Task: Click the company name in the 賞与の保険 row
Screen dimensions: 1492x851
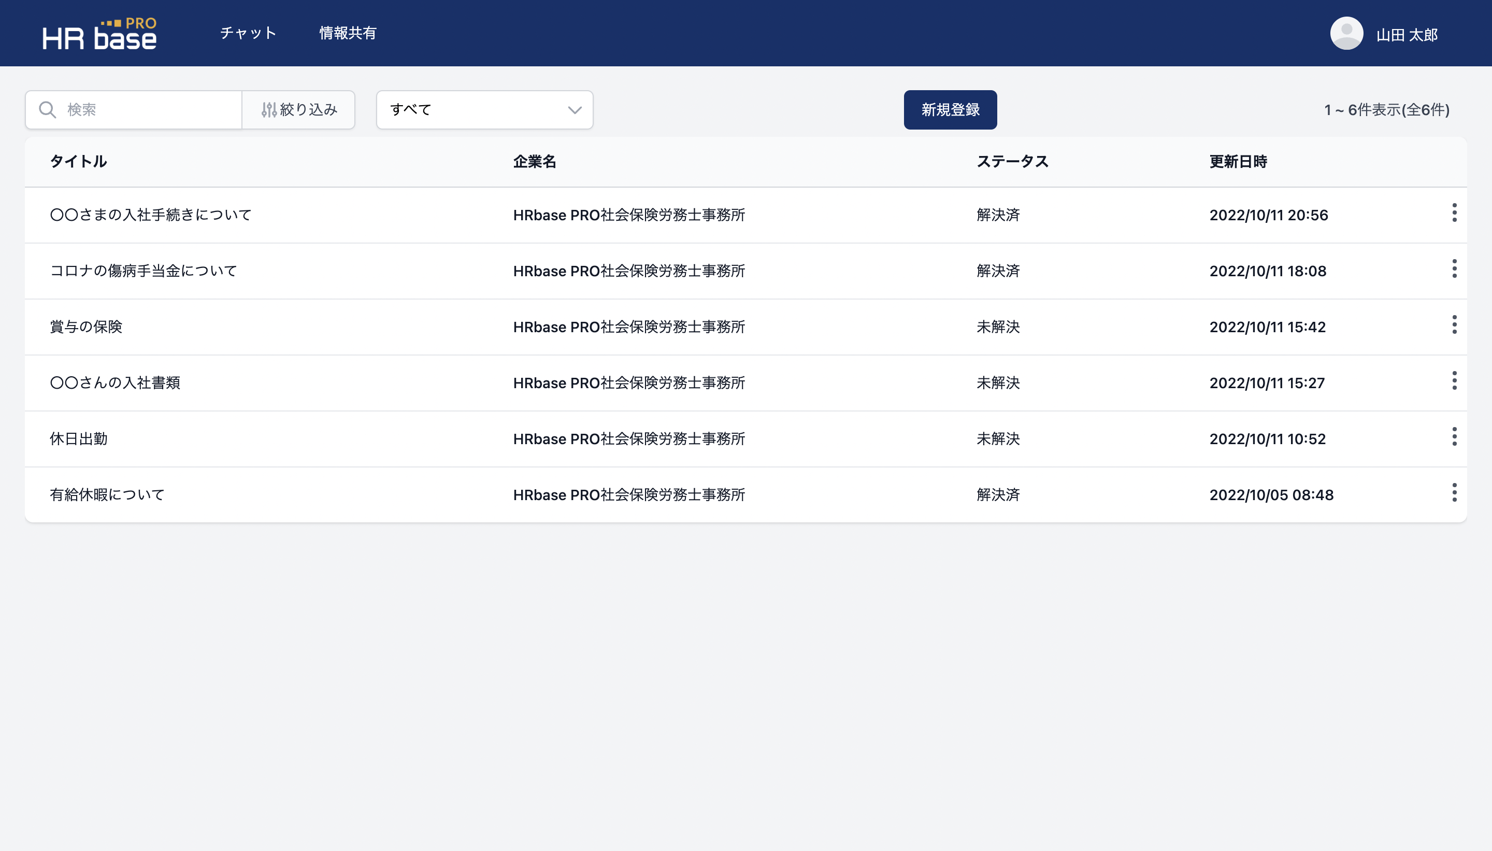Action: pos(629,328)
